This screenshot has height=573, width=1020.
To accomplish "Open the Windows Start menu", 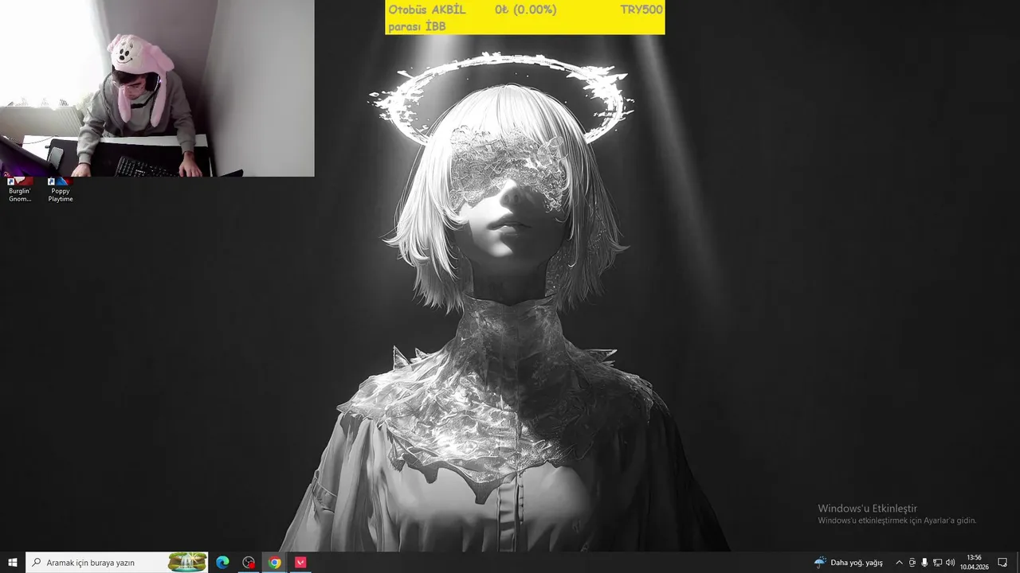I will coord(13,563).
